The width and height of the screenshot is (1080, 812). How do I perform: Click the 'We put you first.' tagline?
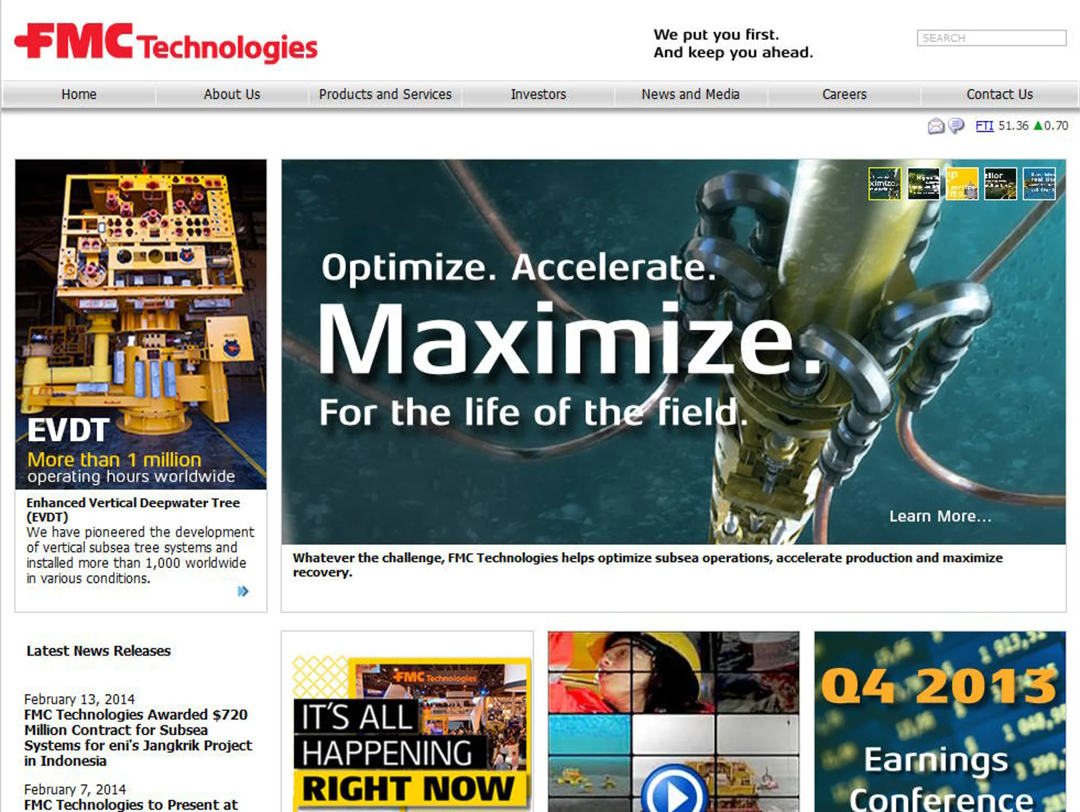716,34
